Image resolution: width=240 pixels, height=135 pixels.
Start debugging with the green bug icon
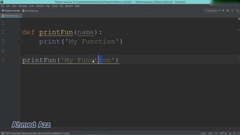pyautogui.click(x=228, y=10)
